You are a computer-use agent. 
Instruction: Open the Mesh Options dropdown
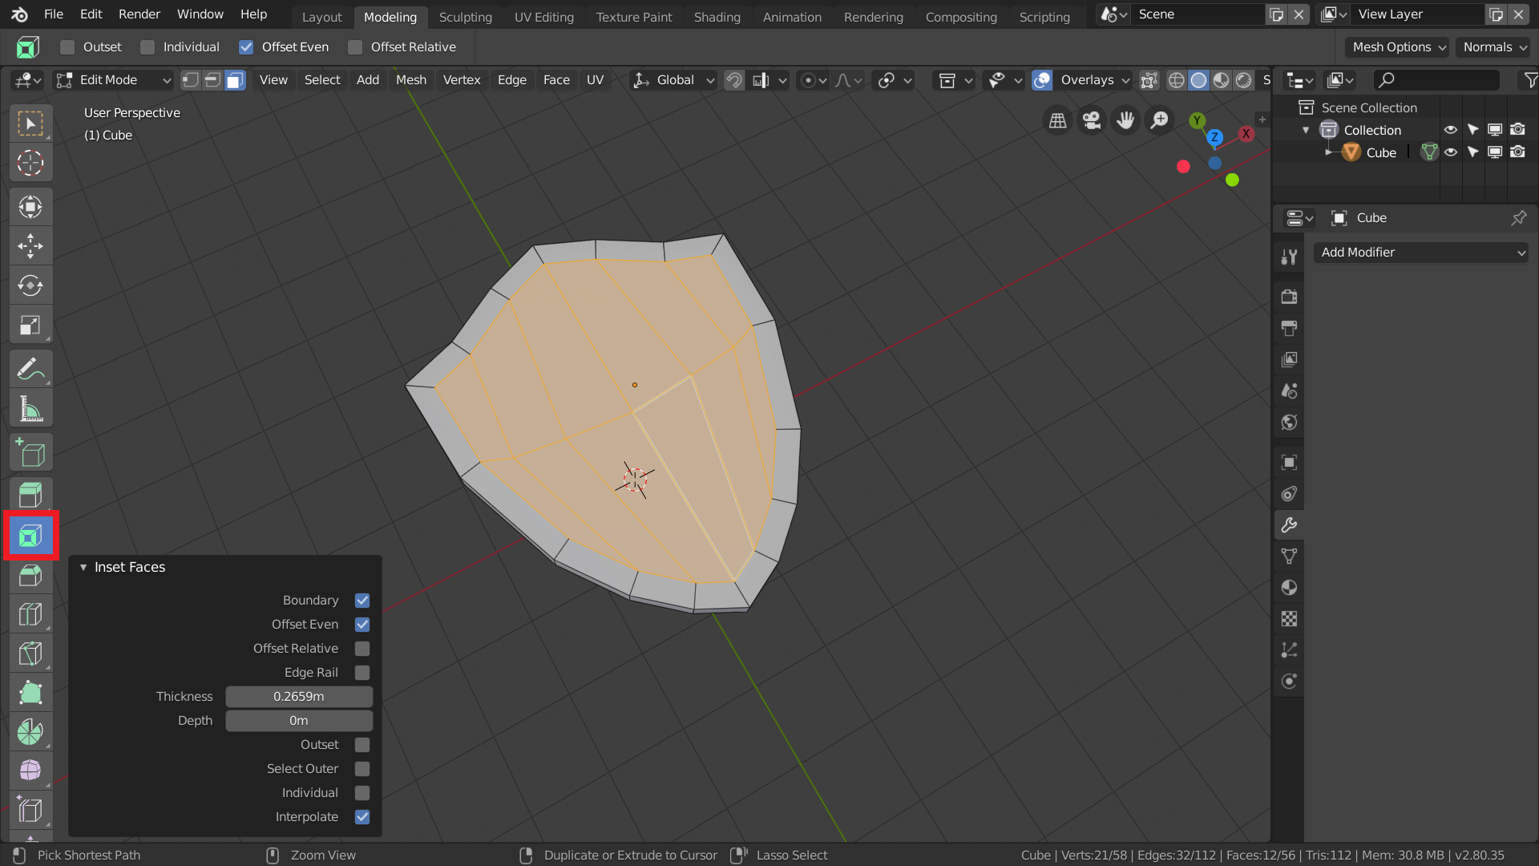point(1396,47)
